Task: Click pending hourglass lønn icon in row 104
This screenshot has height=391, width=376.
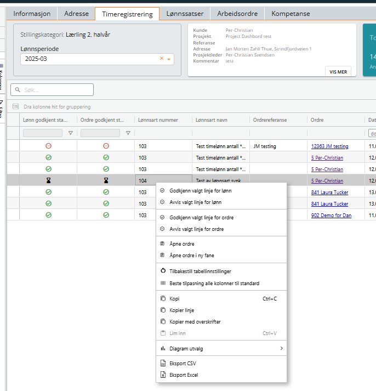Action: (x=49, y=180)
